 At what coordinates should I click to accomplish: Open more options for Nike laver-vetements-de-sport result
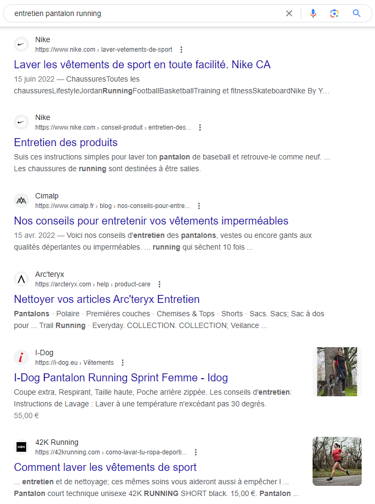tap(181, 50)
